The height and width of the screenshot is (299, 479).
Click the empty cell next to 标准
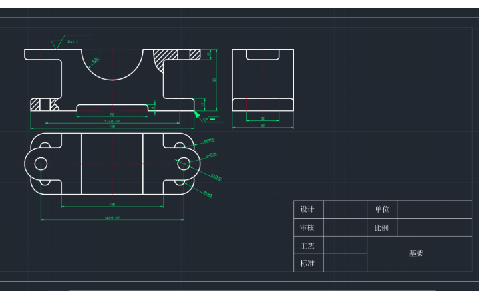(x=345, y=263)
